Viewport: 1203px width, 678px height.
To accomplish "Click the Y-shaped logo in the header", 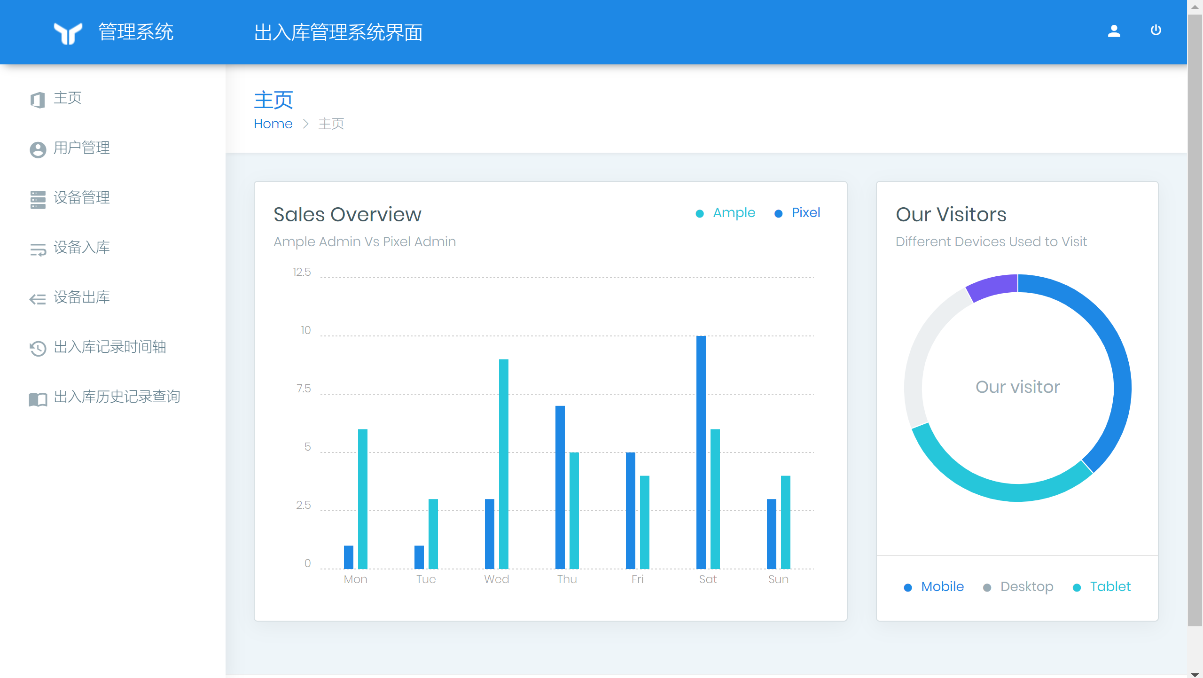I will click(68, 33).
